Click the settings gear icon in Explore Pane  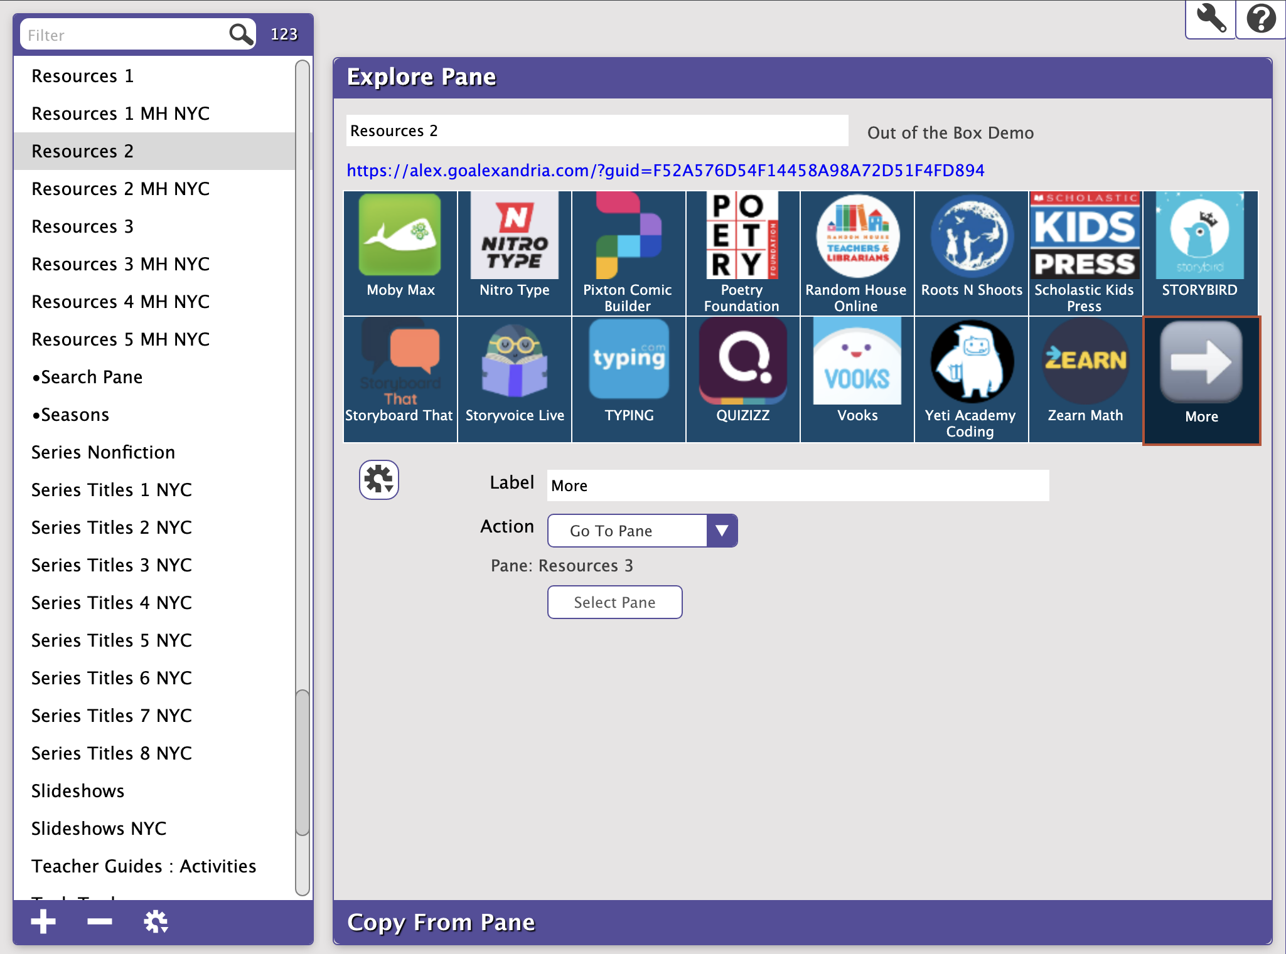pyautogui.click(x=379, y=477)
